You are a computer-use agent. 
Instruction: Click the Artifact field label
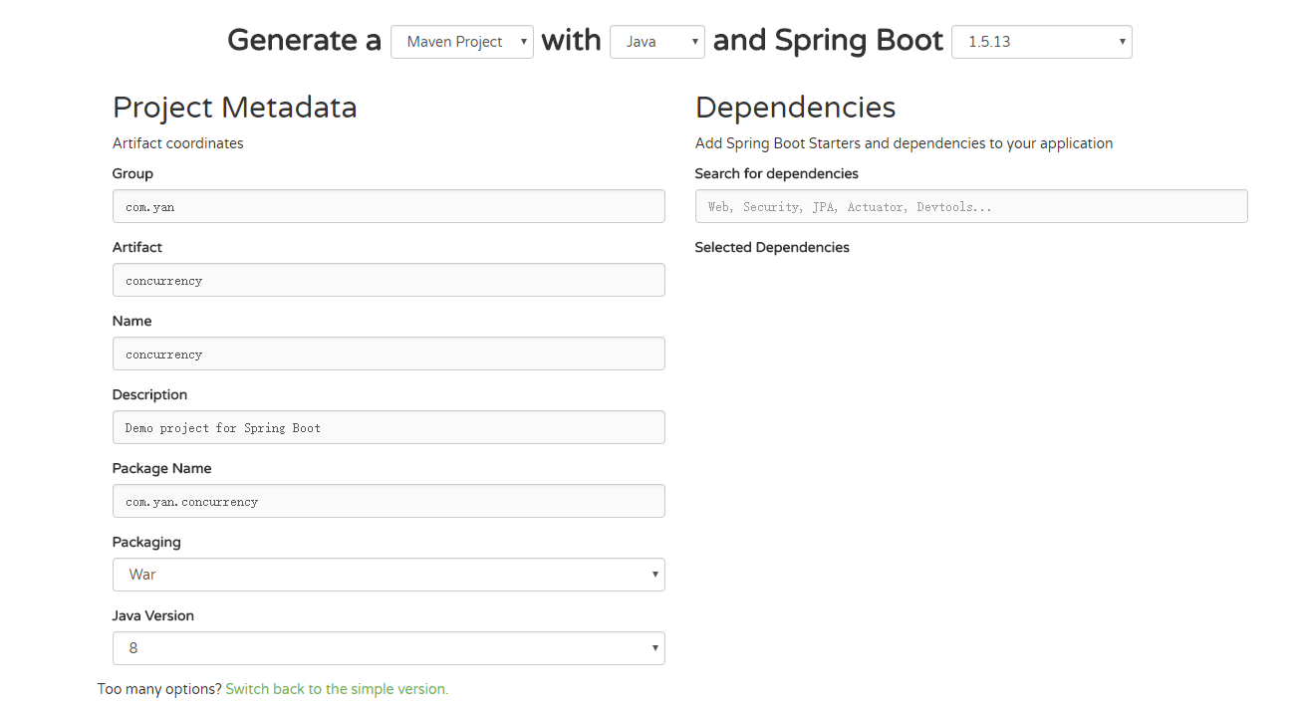click(137, 247)
